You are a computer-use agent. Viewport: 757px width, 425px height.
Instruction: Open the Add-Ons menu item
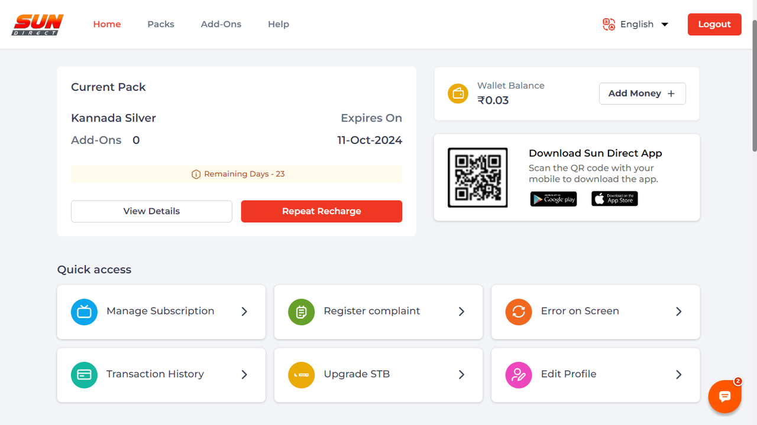[x=221, y=24]
